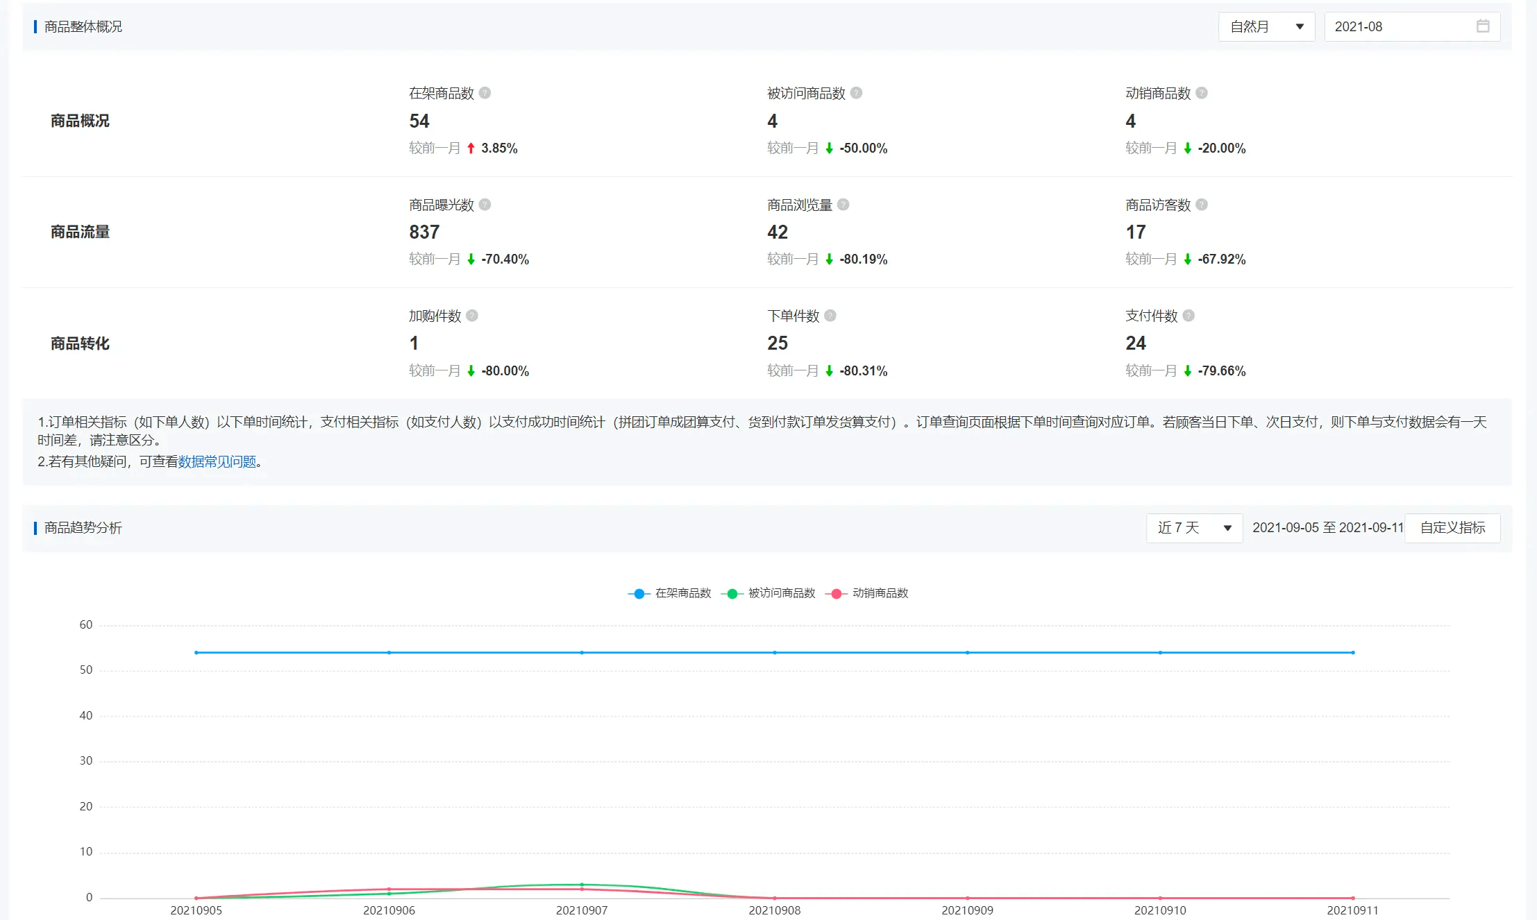Open the 数据常见问题 link

[x=217, y=462]
